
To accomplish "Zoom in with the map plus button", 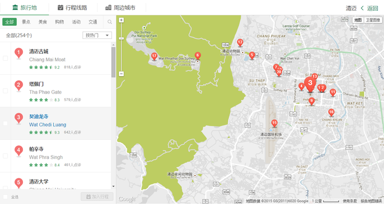I will (121, 20).
